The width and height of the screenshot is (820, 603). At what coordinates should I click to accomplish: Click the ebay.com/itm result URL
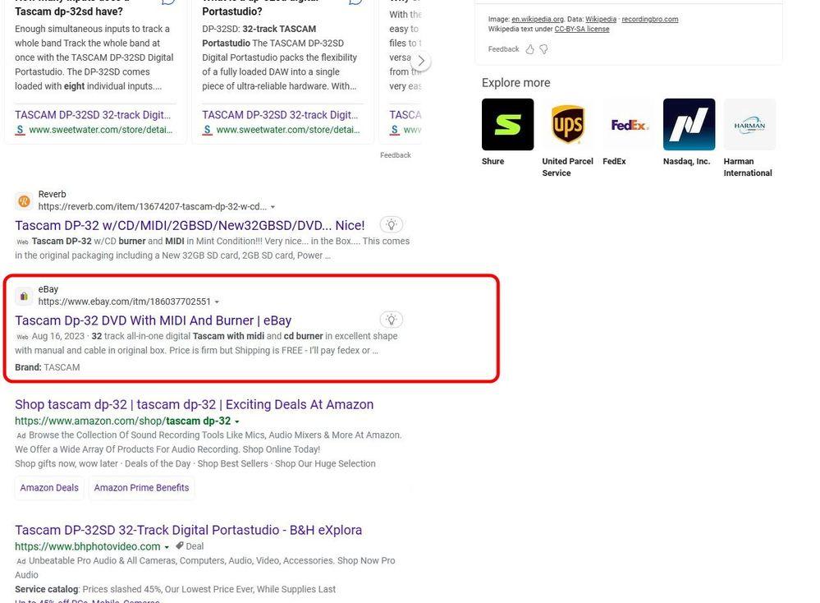[125, 301]
